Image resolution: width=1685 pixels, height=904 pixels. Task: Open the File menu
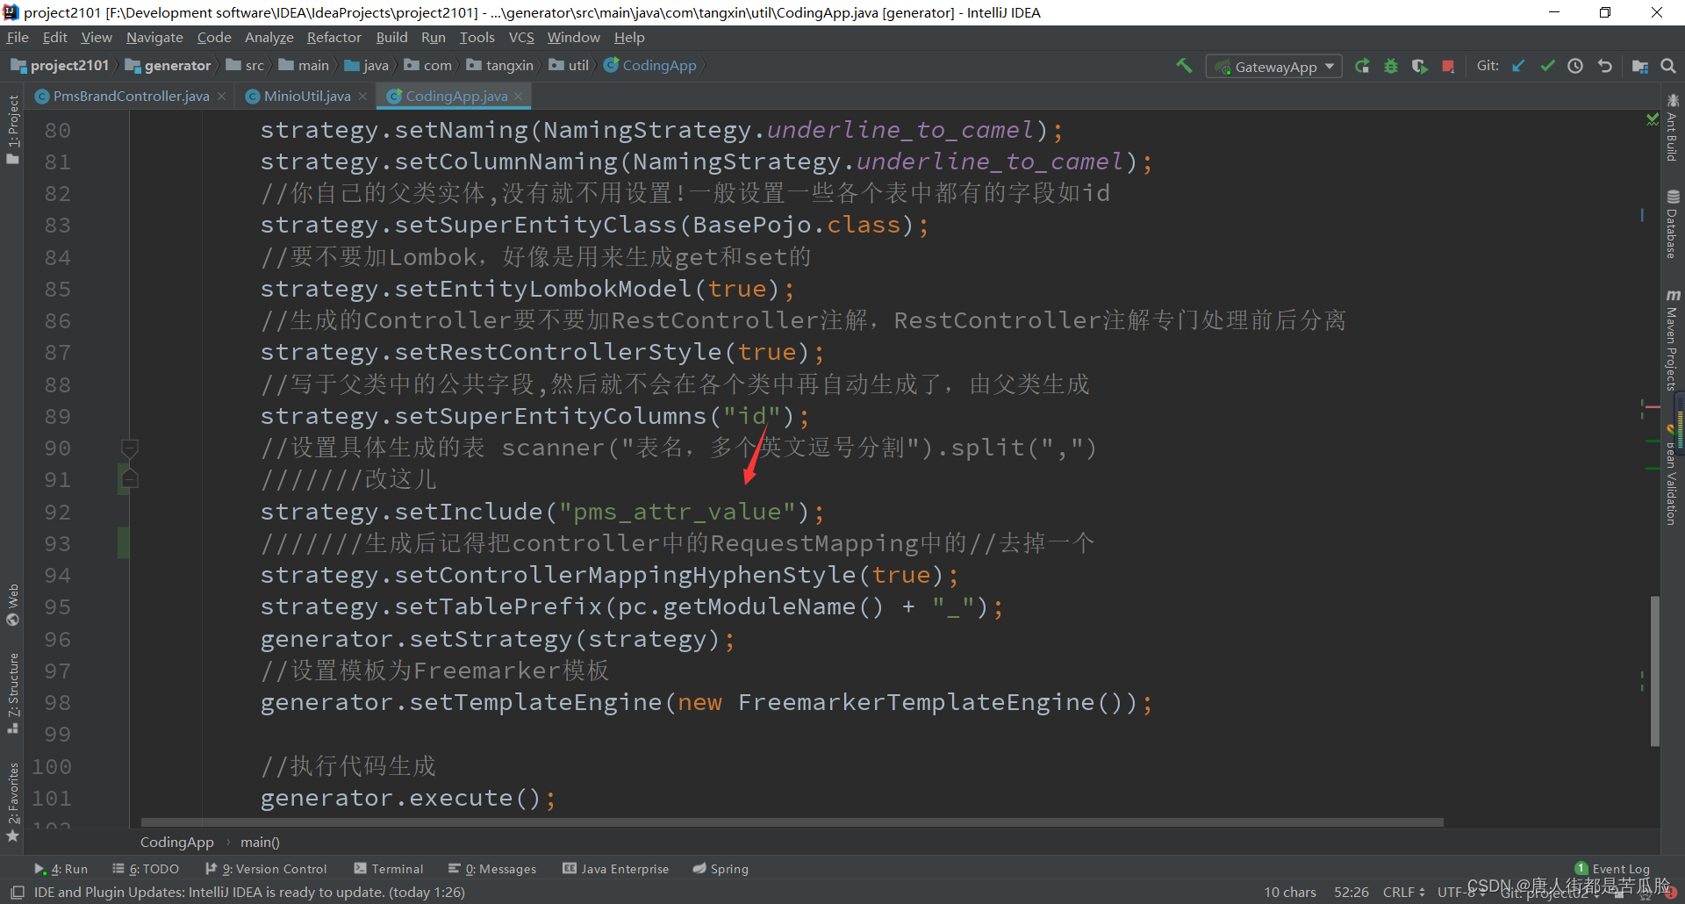click(x=18, y=37)
